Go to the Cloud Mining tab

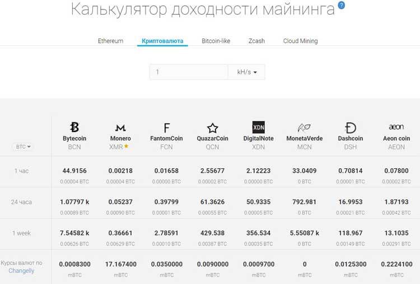point(301,41)
